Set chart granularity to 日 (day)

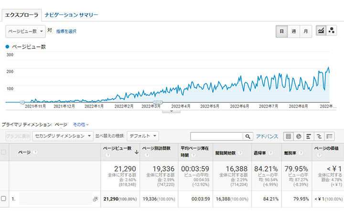[x=282, y=32]
